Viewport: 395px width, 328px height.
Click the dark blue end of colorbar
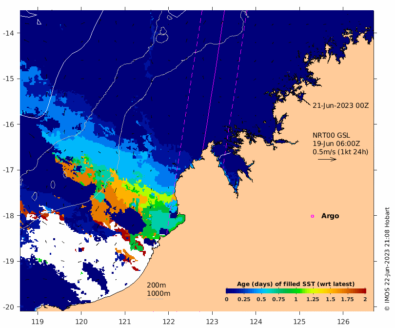click(228, 291)
